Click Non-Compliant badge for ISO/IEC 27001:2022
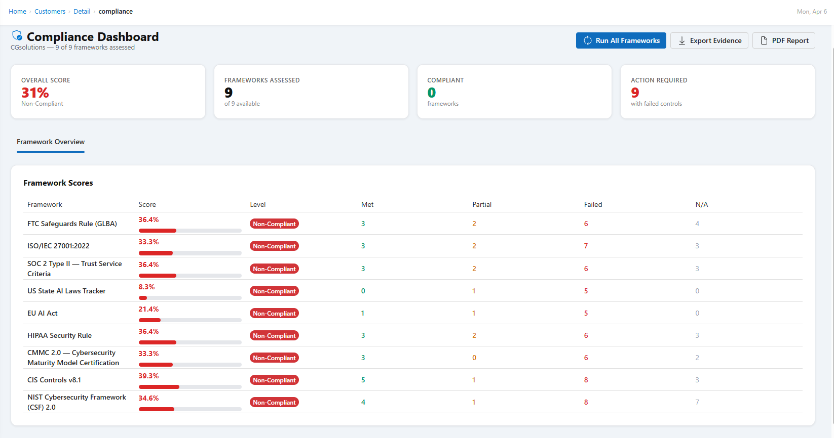The image size is (834, 438). pos(274,246)
